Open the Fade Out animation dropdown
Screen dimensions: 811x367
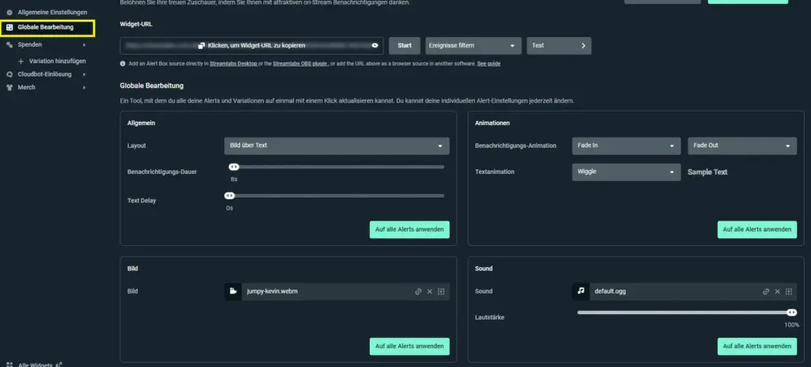coord(742,146)
